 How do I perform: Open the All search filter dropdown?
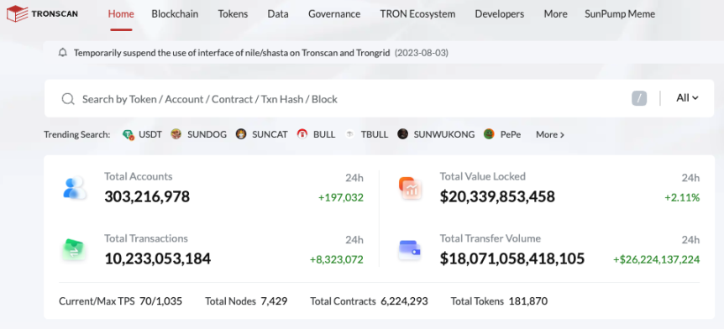point(687,98)
